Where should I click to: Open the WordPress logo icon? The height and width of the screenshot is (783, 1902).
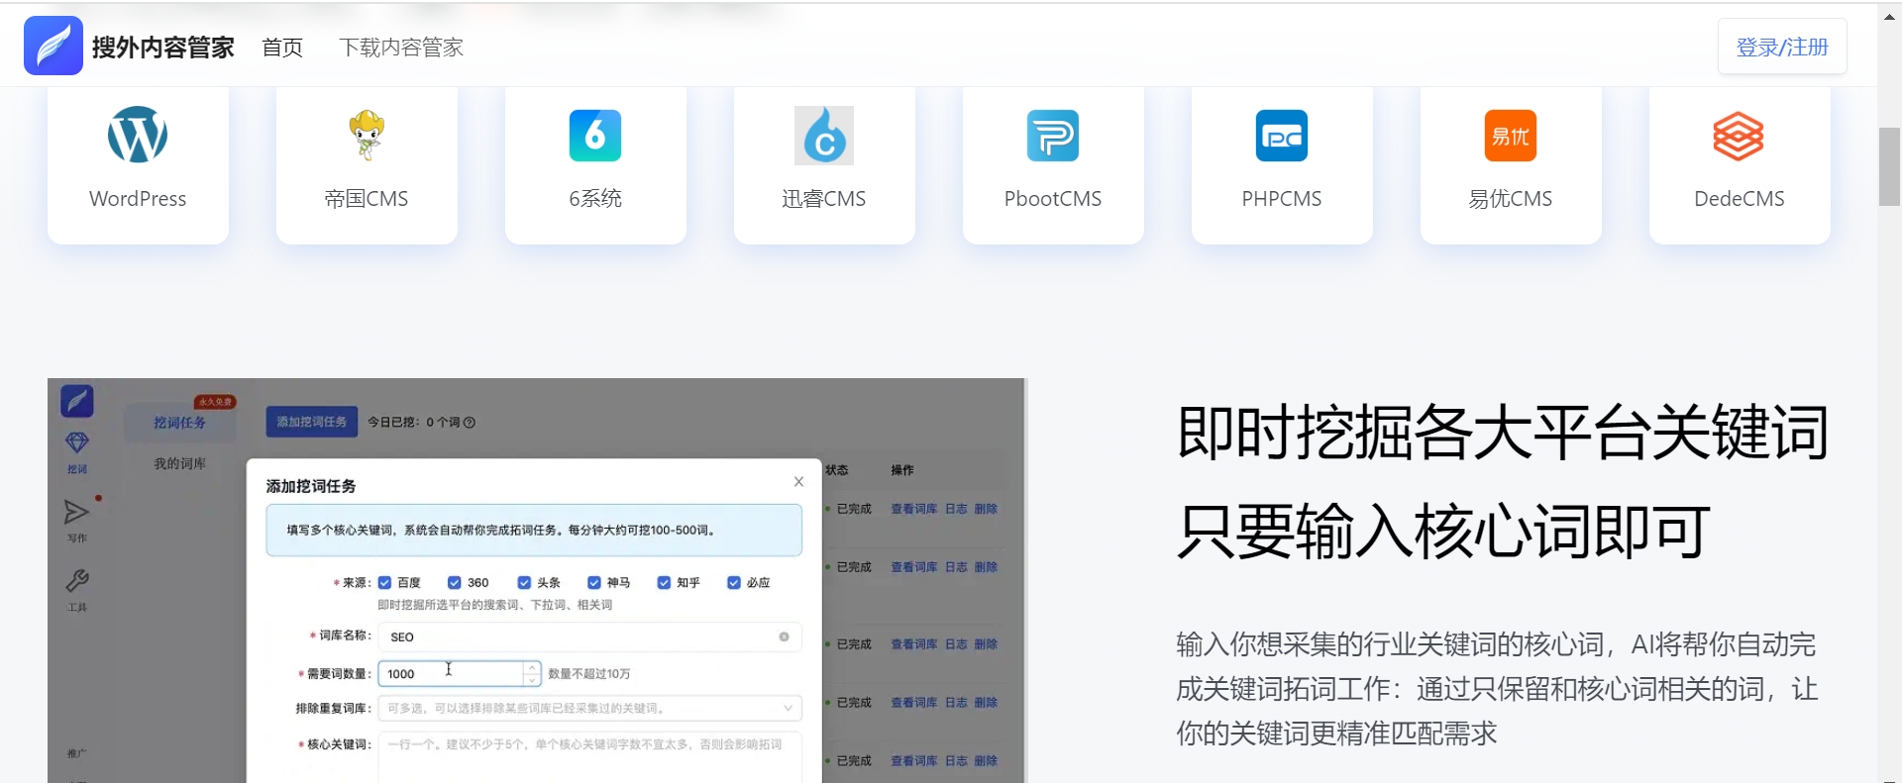tap(138, 135)
